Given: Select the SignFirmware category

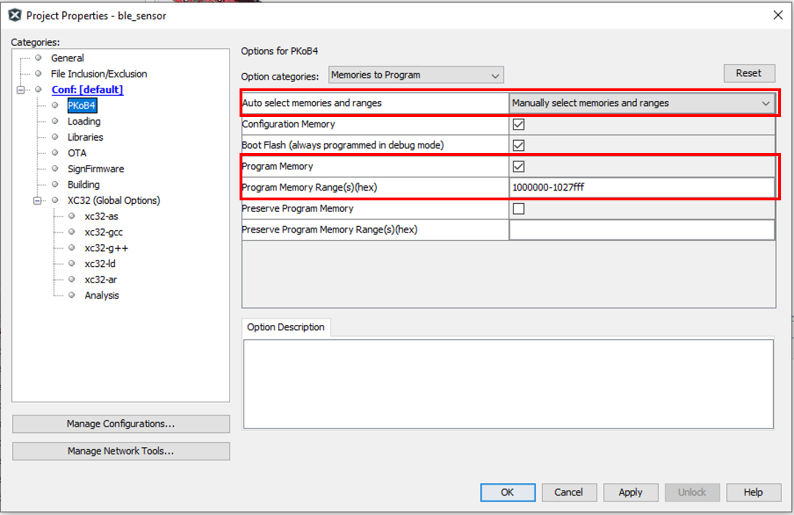Looking at the screenshot, I should 96,169.
